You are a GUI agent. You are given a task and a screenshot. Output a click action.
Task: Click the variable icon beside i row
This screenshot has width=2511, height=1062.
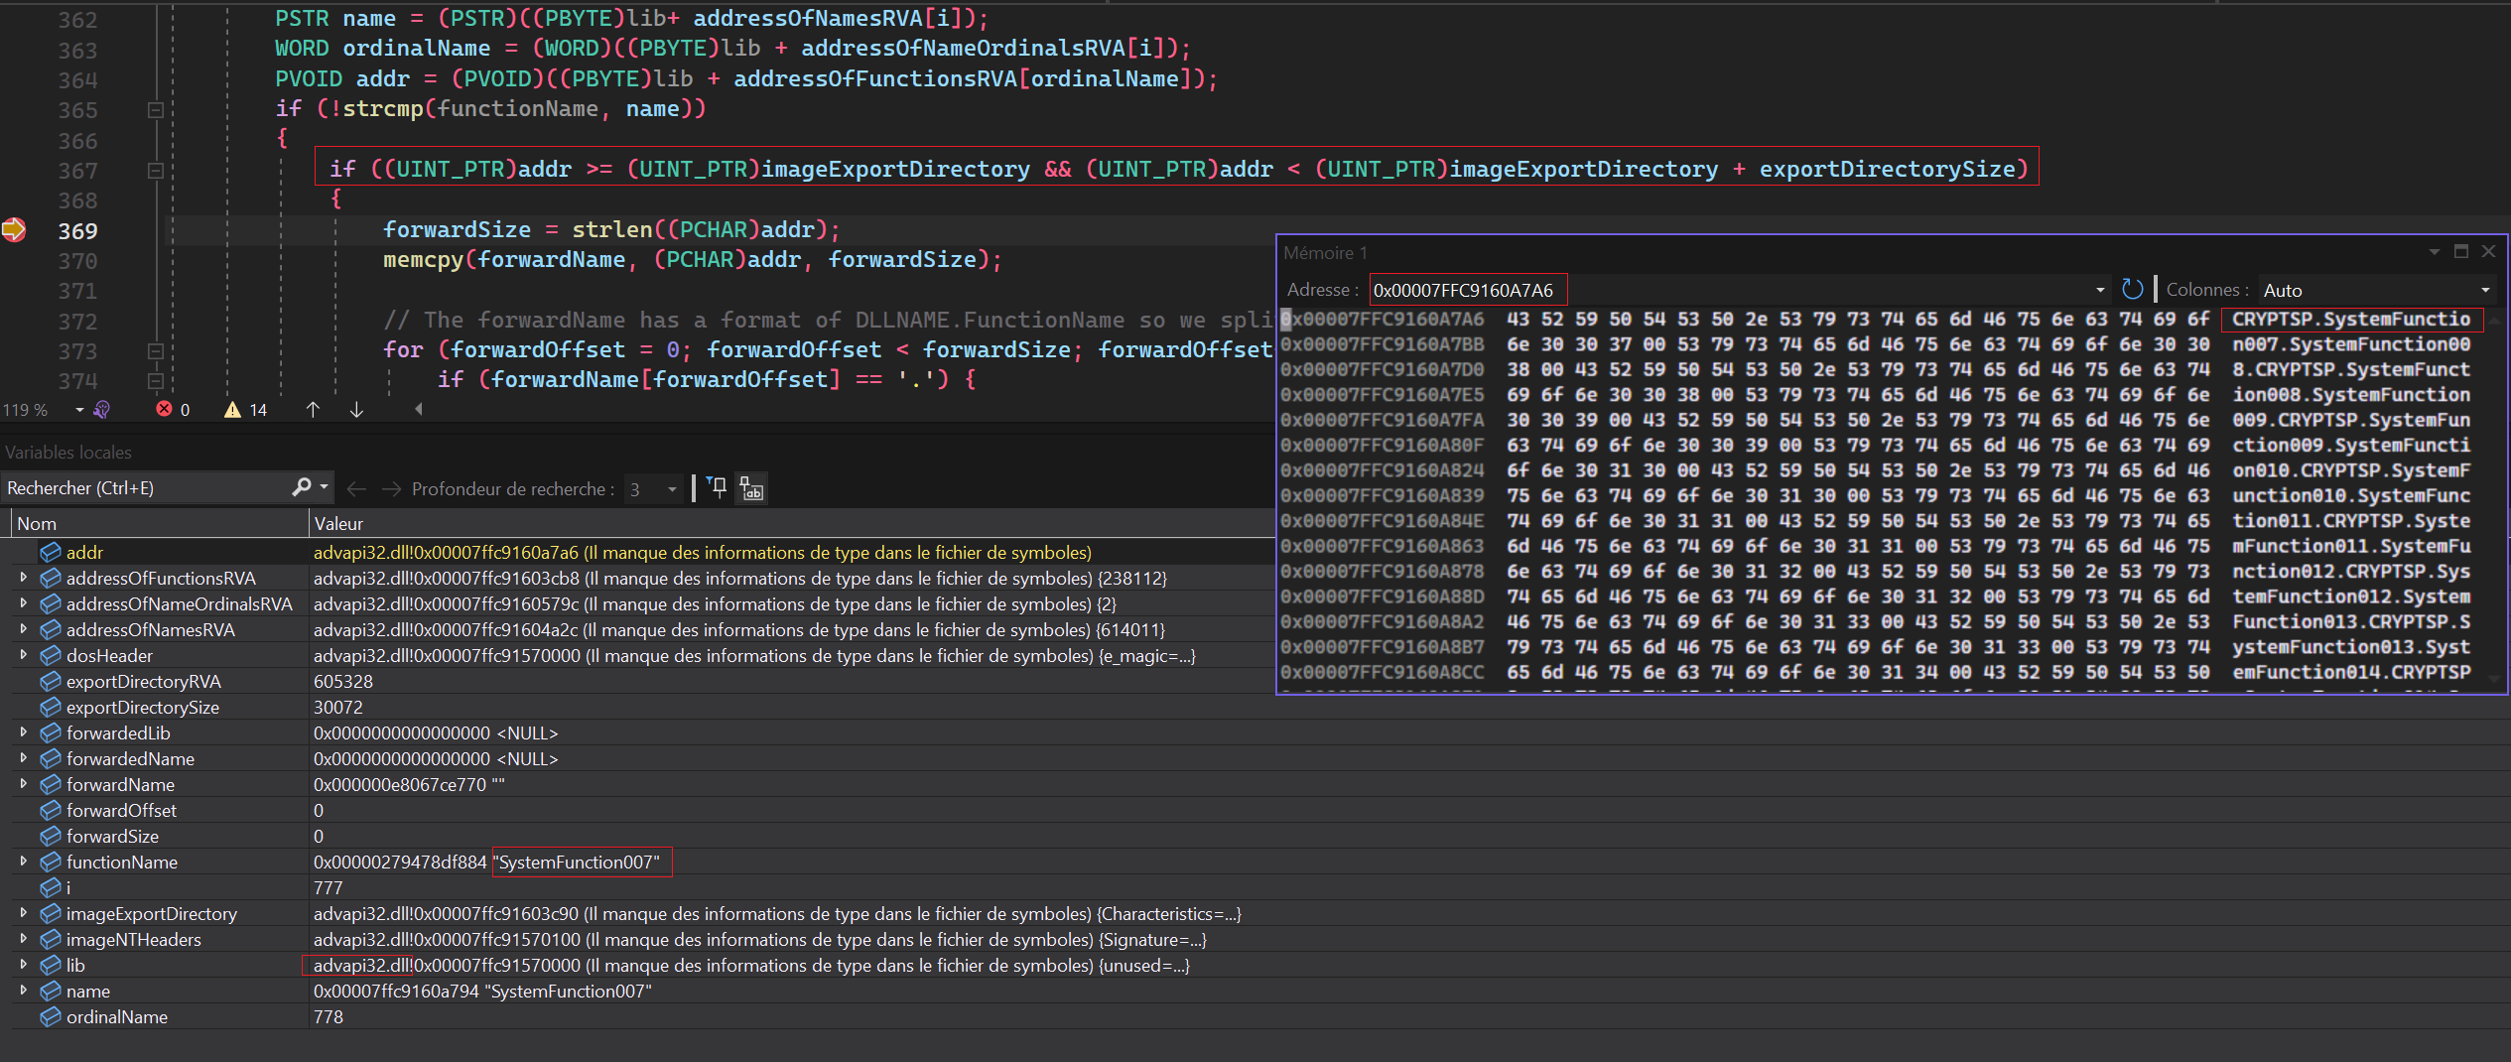point(51,887)
